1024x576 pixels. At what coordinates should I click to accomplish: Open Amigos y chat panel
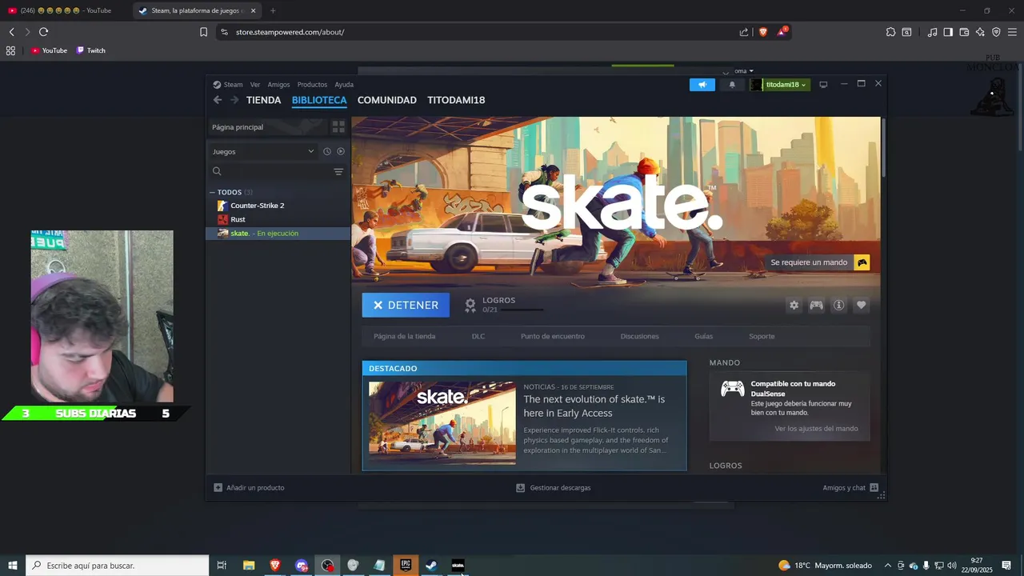tap(850, 487)
